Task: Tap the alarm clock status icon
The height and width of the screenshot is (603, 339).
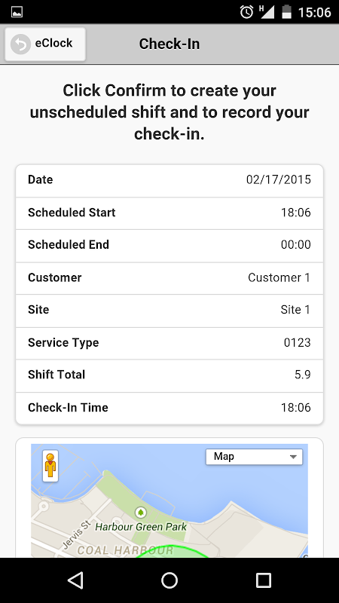Action: [x=246, y=12]
